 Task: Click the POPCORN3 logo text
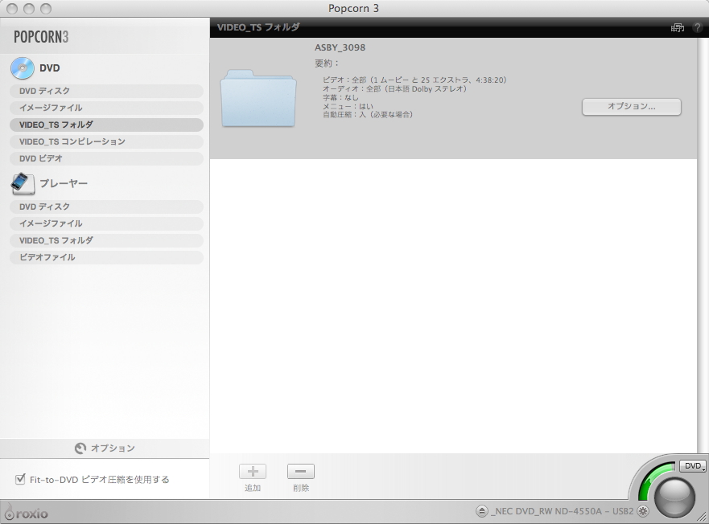[x=41, y=37]
